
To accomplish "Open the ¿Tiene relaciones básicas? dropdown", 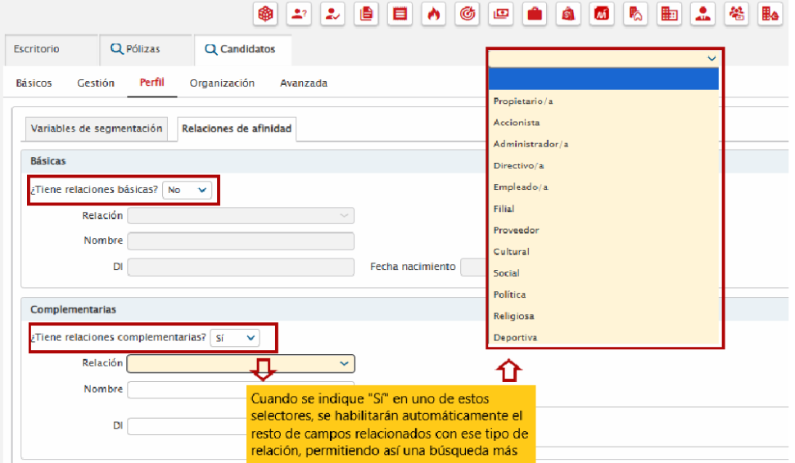I will pyautogui.click(x=187, y=190).
